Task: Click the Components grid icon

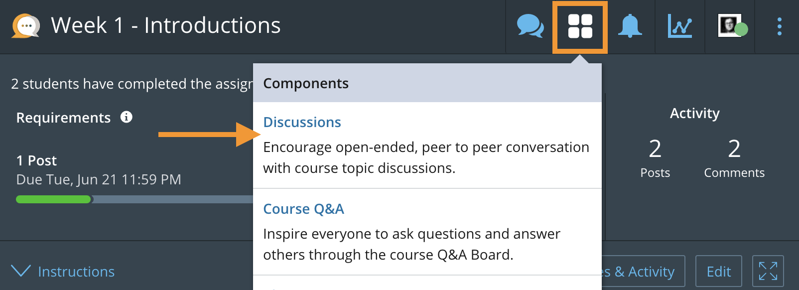Action: pos(580,26)
